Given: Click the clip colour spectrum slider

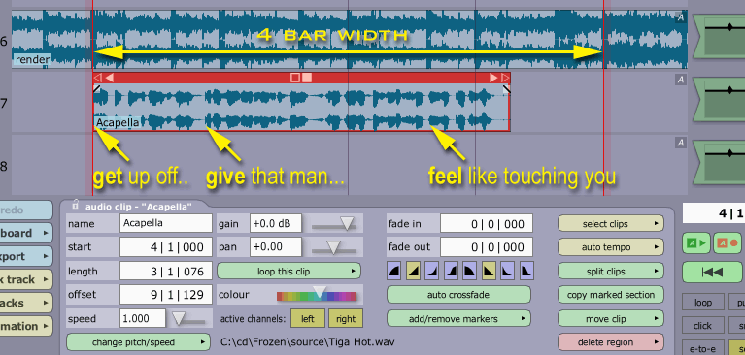Looking at the screenshot, I should click(x=317, y=296).
